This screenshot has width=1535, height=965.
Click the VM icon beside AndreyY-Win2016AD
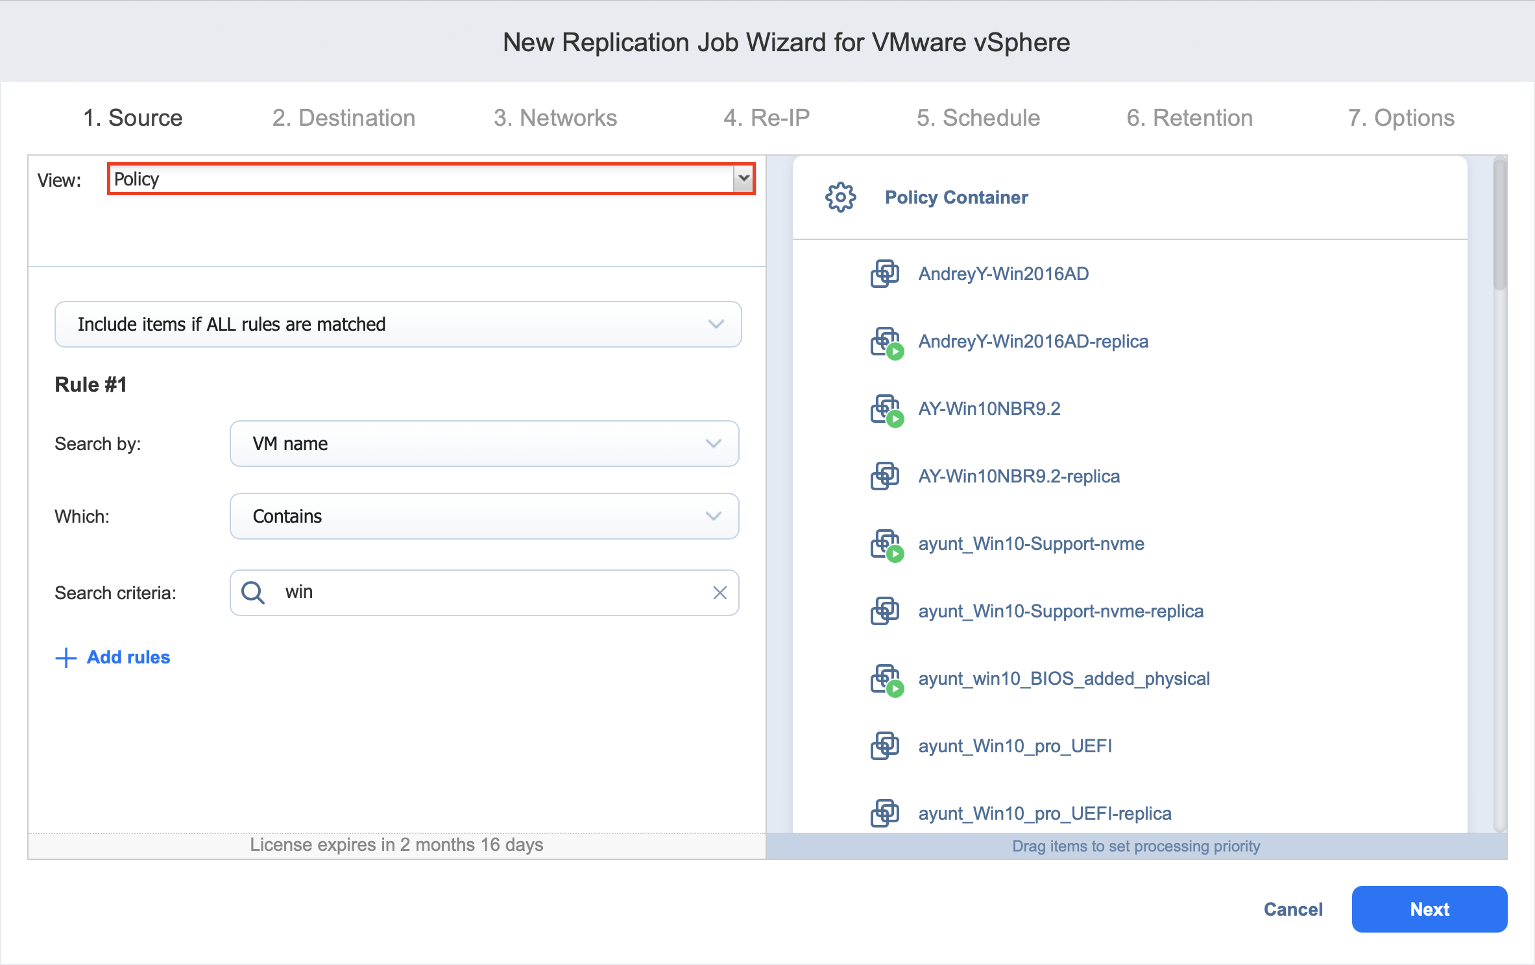pos(884,274)
